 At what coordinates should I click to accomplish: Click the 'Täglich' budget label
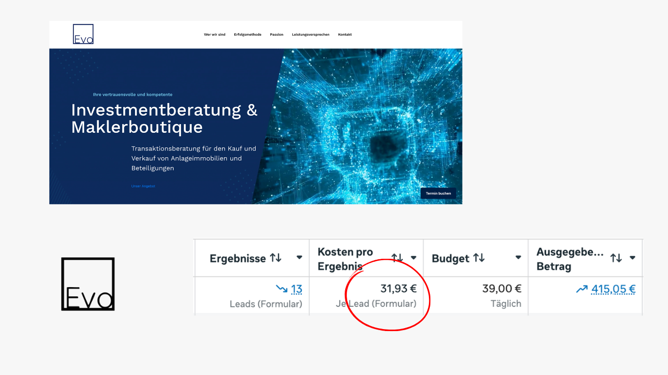tap(506, 304)
